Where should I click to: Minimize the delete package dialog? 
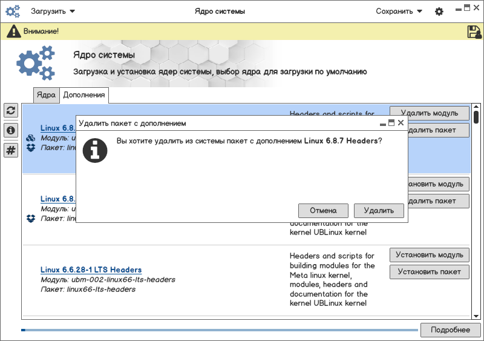383,124
